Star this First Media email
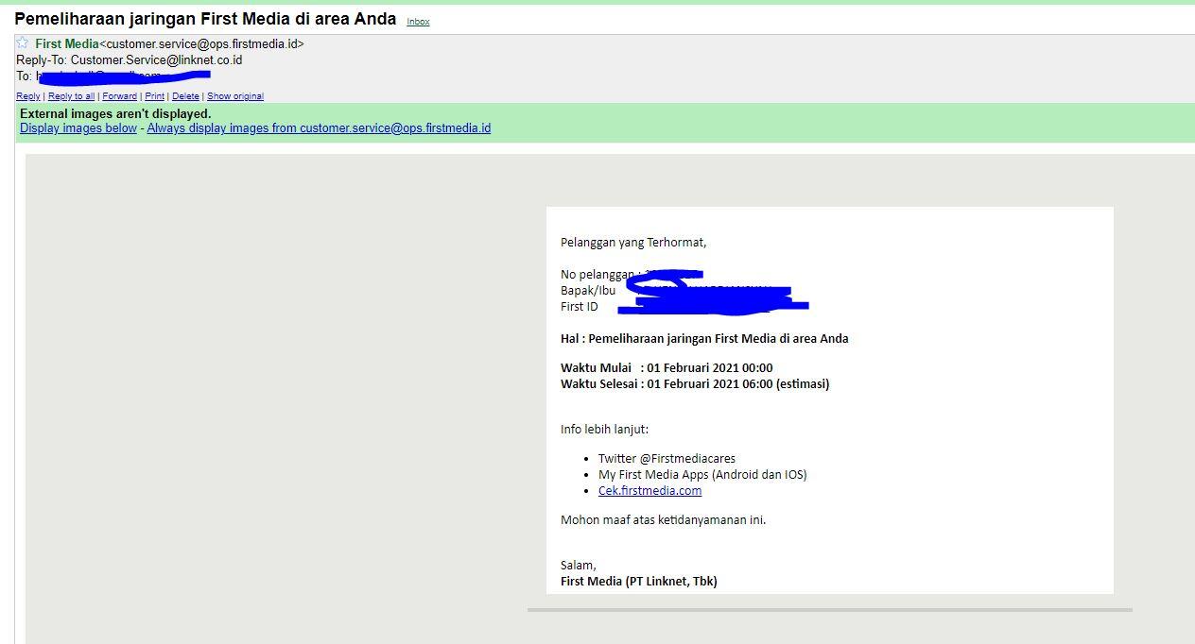Viewport: 1195px width, 644px height. (x=23, y=42)
